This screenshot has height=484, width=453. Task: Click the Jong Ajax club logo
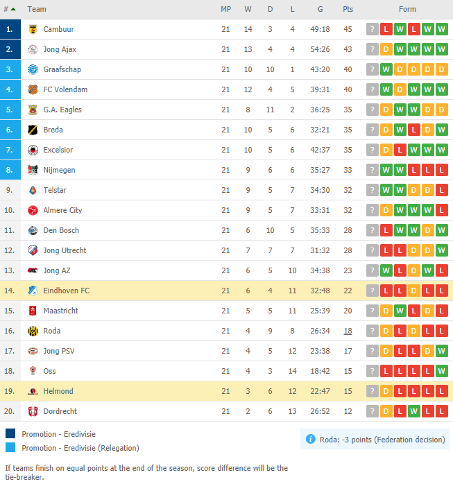(x=33, y=49)
